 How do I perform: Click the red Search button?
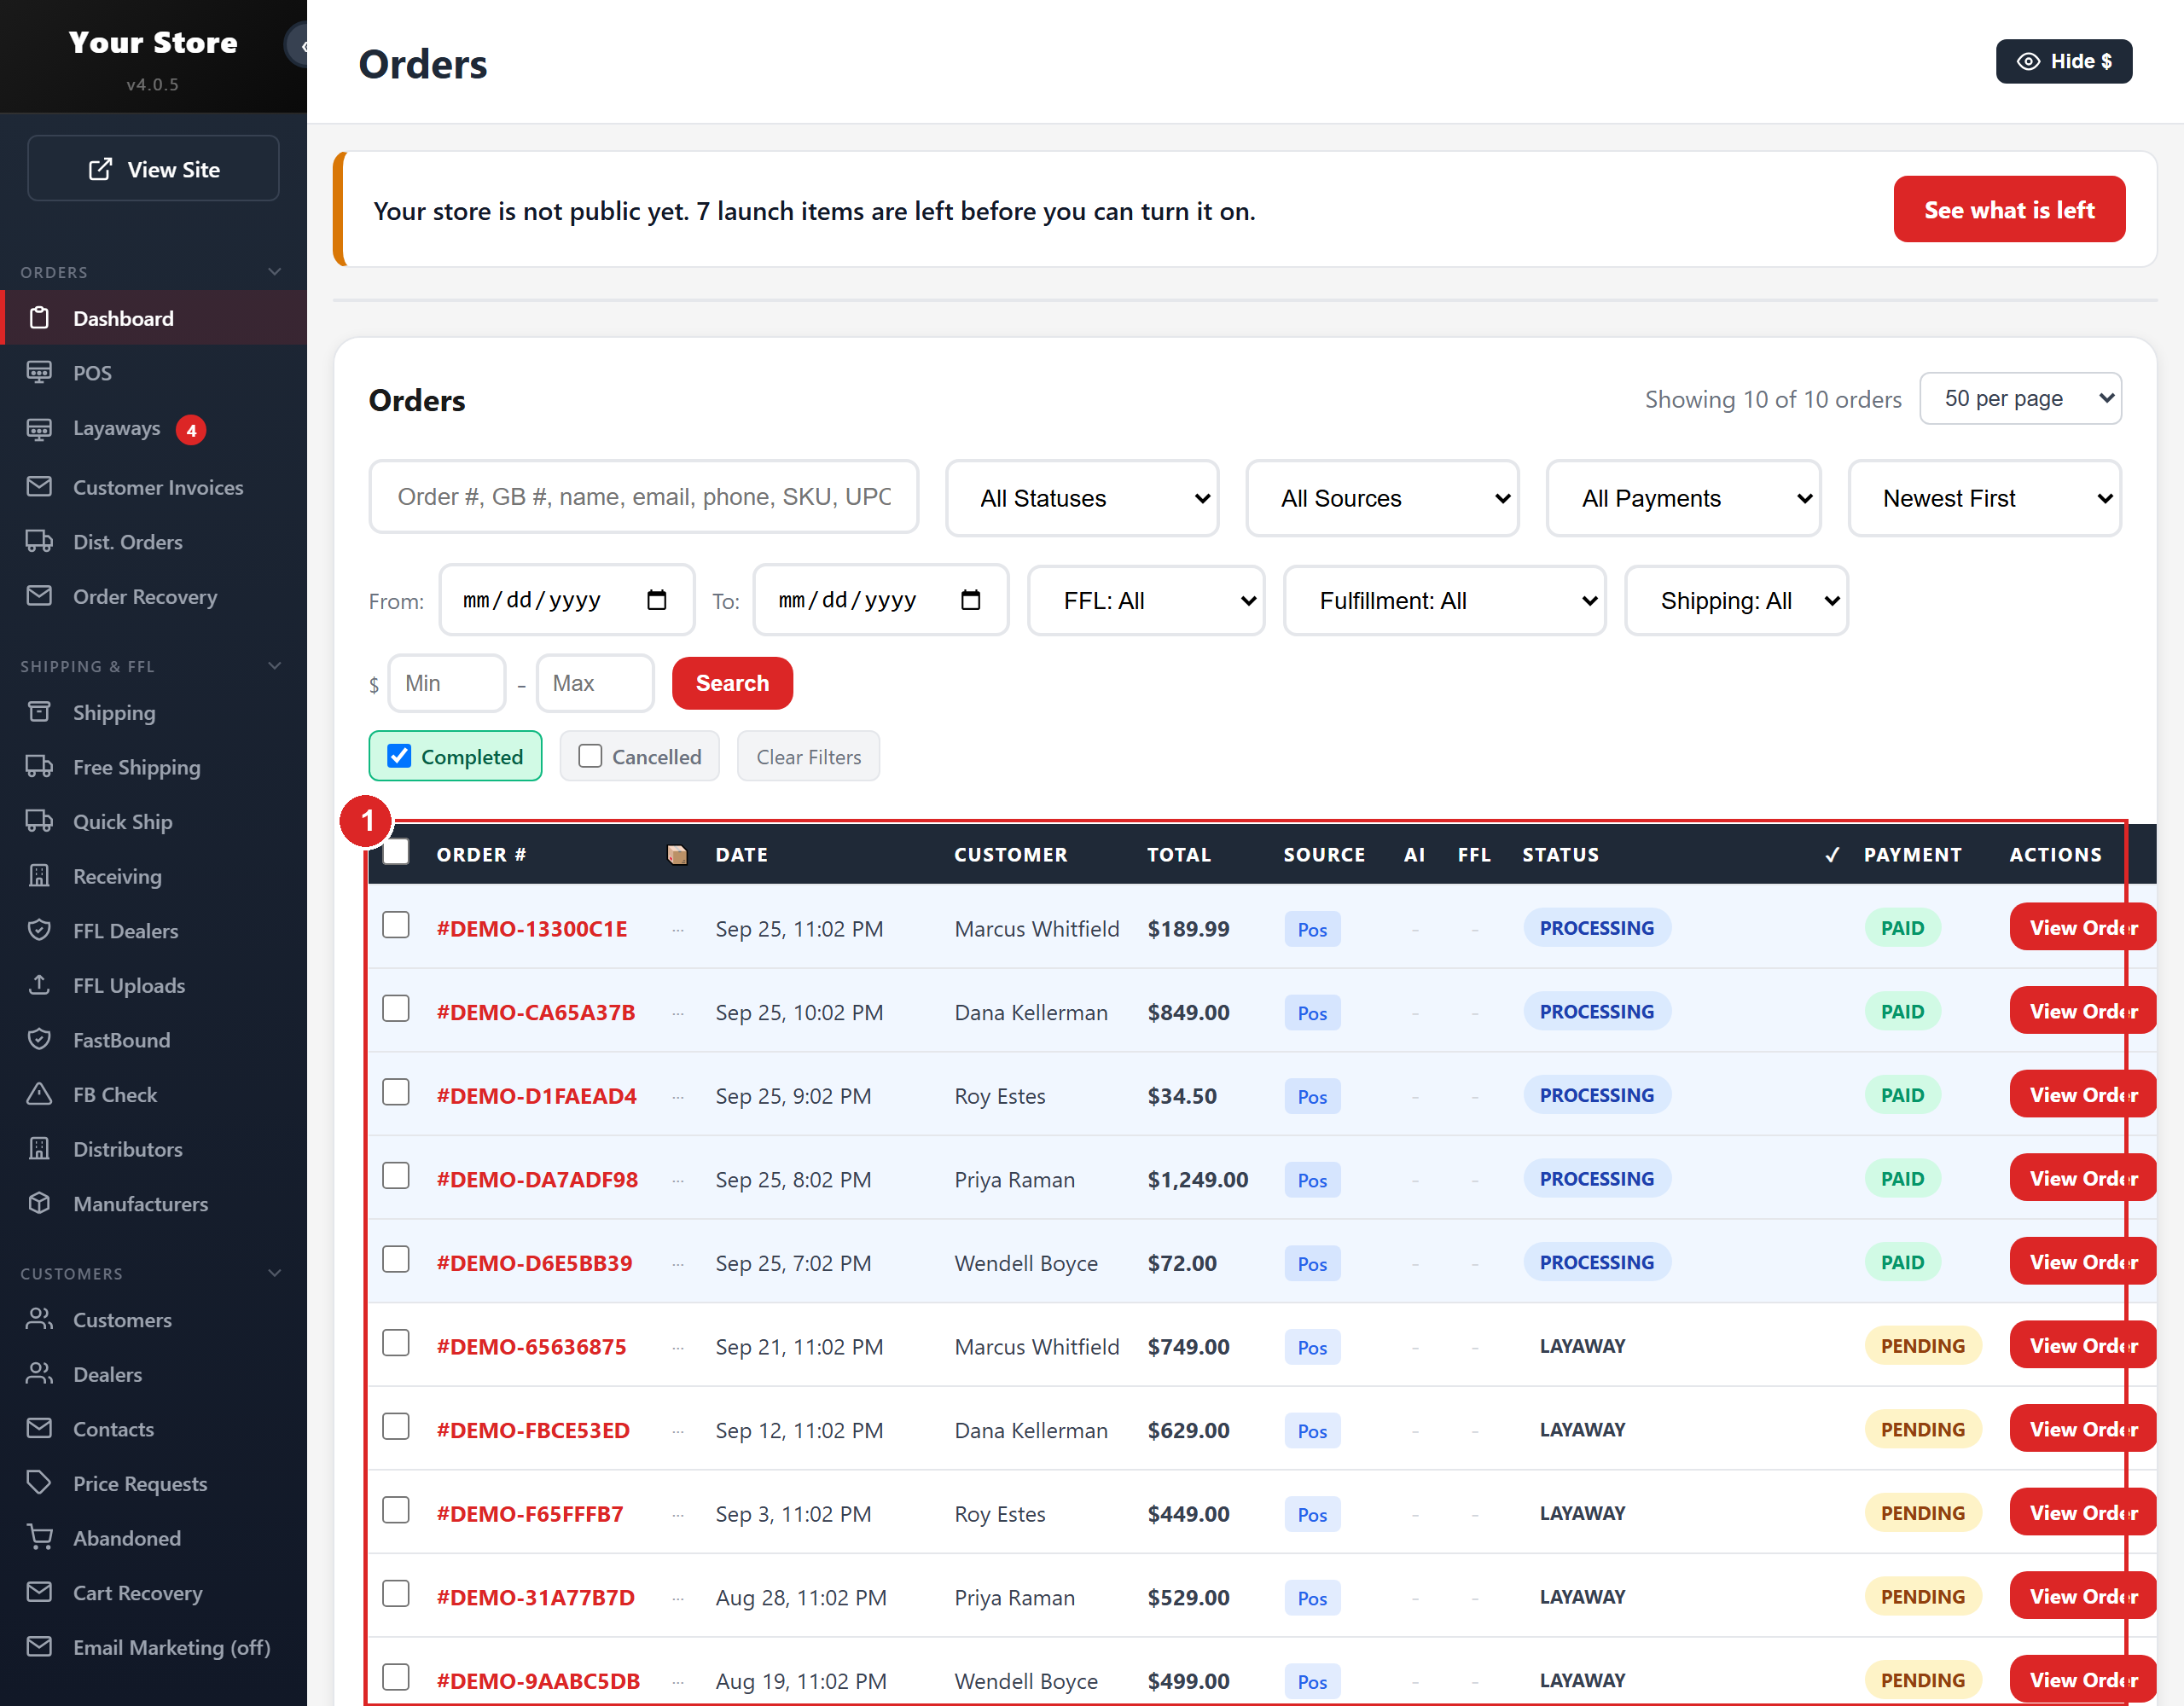tap(732, 683)
